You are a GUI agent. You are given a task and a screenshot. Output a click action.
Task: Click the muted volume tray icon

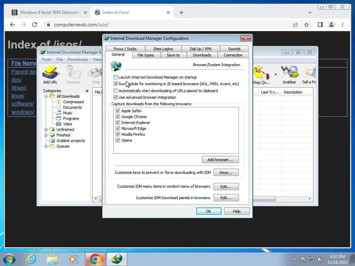coord(320,260)
